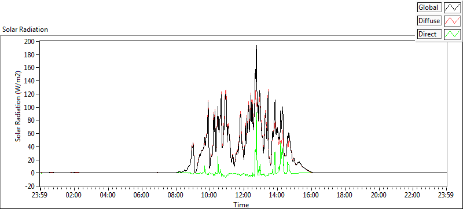Image resolution: width=463 pixels, height=209 pixels.
Task: Click the Time axis label
Action: click(x=241, y=204)
